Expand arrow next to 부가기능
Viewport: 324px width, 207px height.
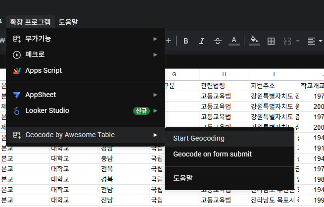coord(155,39)
